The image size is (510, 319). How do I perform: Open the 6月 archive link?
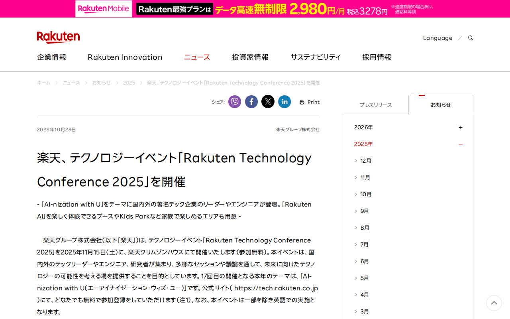[365, 261]
